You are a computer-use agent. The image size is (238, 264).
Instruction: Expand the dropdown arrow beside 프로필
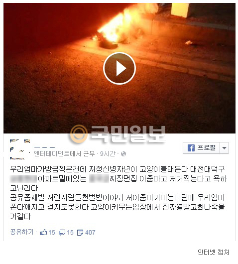click(x=224, y=148)
